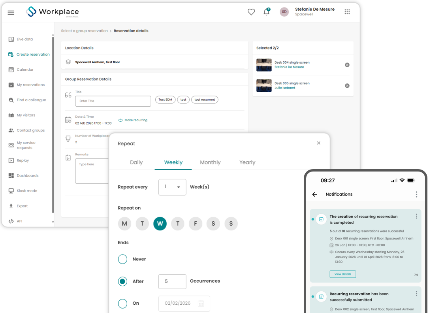Click the Kiosk mode icon
The width and height of the screenshot is (429, 313).
coord(11,191)
